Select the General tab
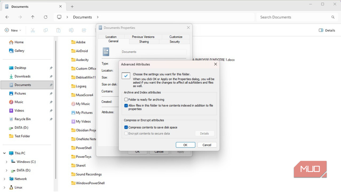 [x=113, y=41]
